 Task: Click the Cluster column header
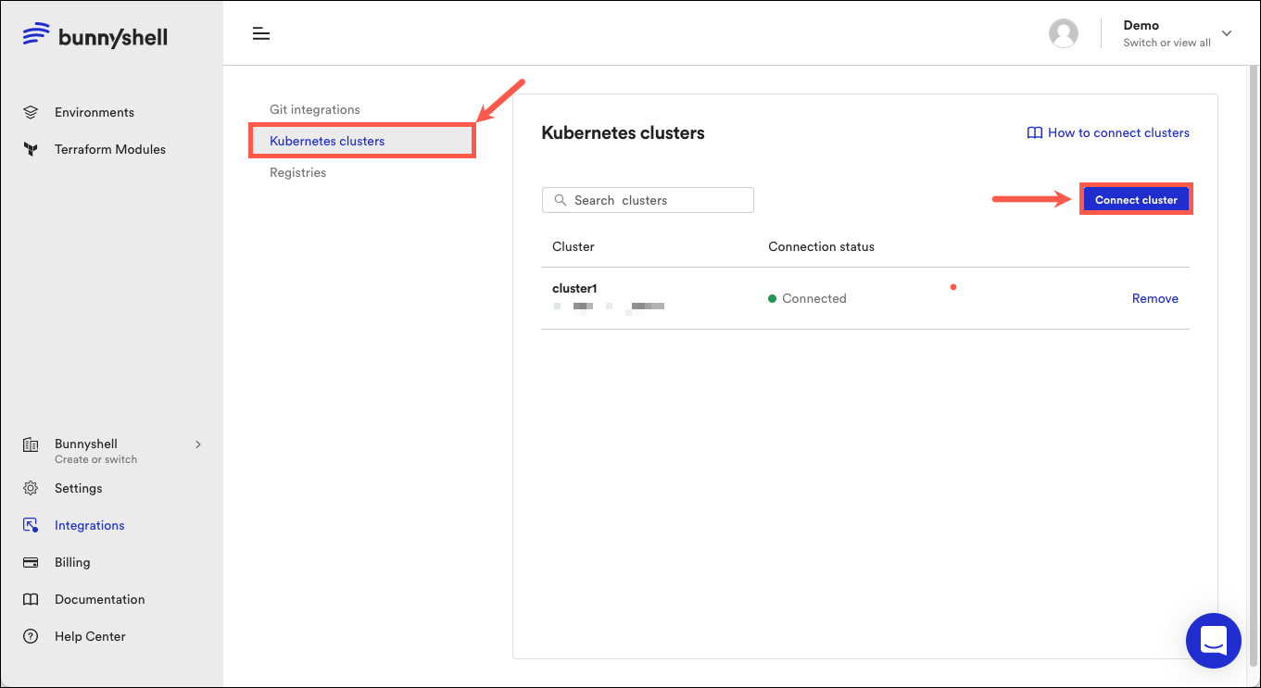(574, 246)
